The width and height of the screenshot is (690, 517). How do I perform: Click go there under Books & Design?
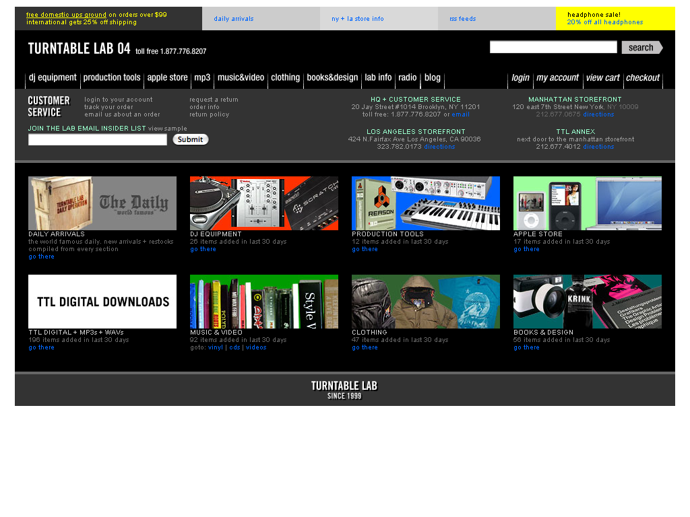point(526,348)
